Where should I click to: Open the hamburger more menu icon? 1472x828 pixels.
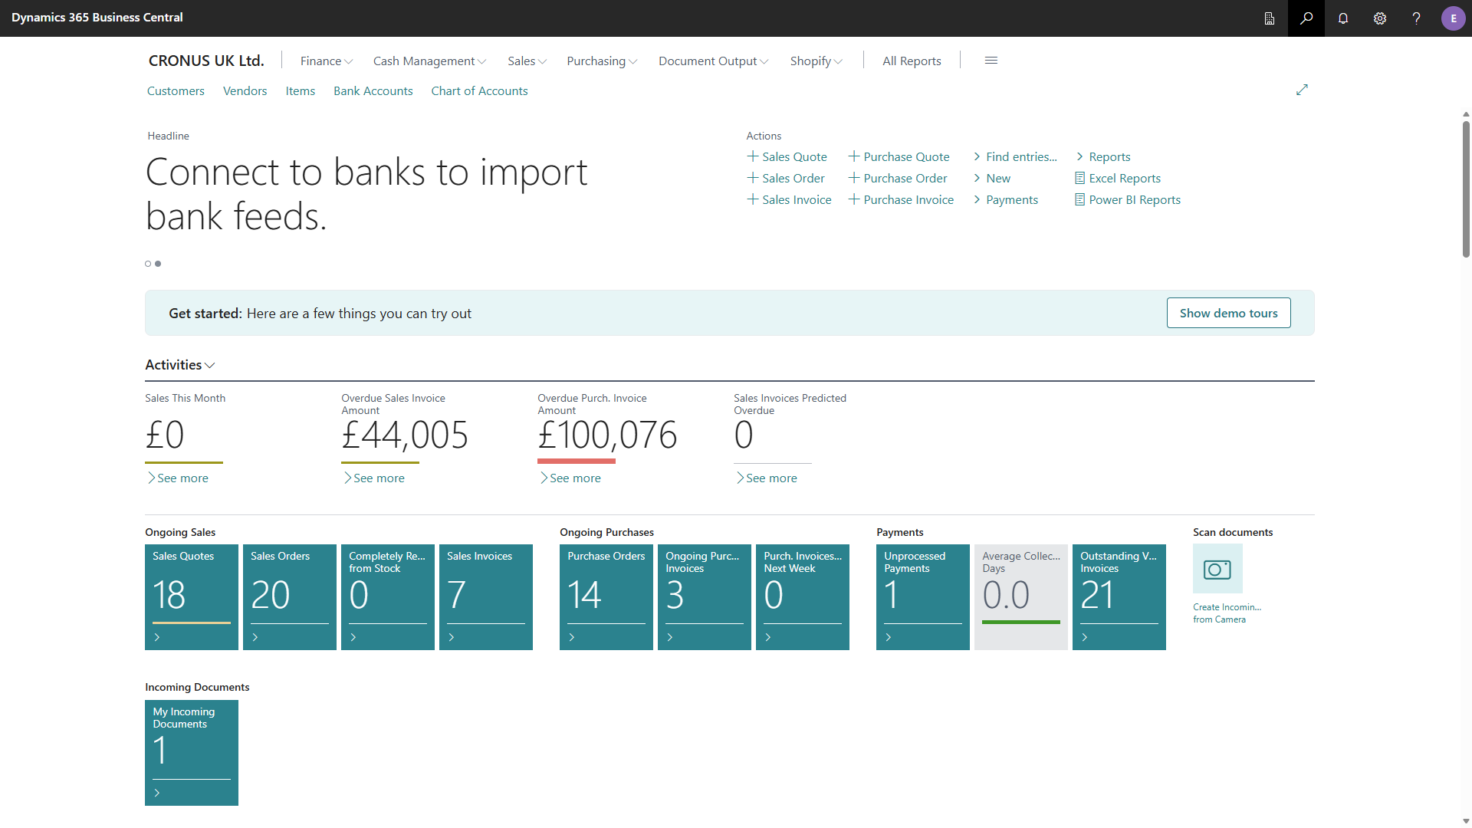pyautogui.click(x=991, y=61)
